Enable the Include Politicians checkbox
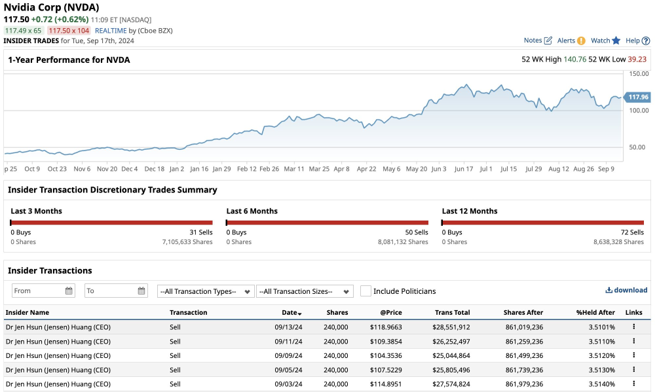The width and height of the screenshot is (657, 392). tap(366, 291)
